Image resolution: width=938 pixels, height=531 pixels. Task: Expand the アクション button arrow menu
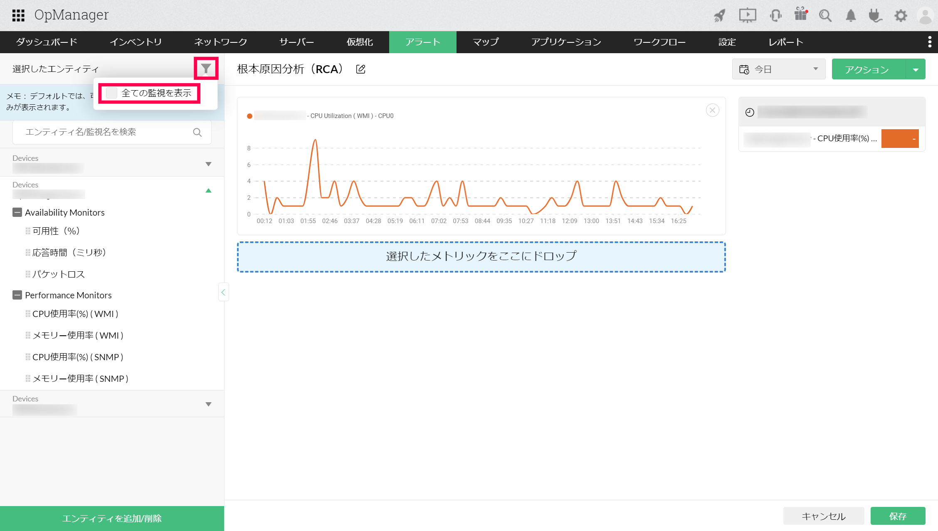click(916, 69)
